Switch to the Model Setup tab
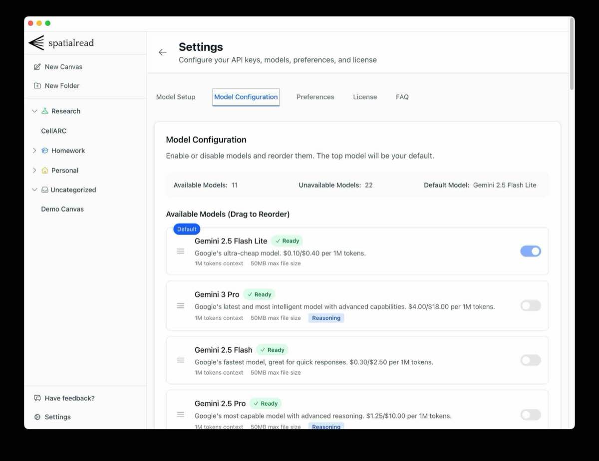This screenshot has width=599, height=461. tap(176, 97)
